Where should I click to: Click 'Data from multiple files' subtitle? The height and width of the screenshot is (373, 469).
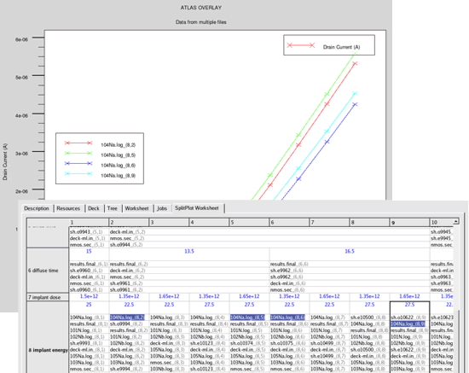click(201, 22)
